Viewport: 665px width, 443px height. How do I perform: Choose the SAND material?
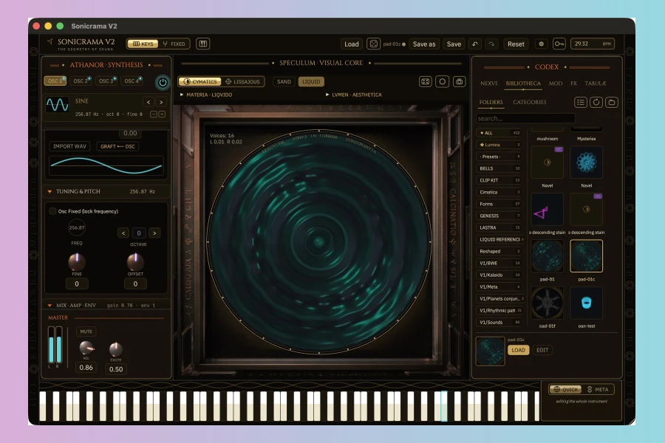(284, 81)
